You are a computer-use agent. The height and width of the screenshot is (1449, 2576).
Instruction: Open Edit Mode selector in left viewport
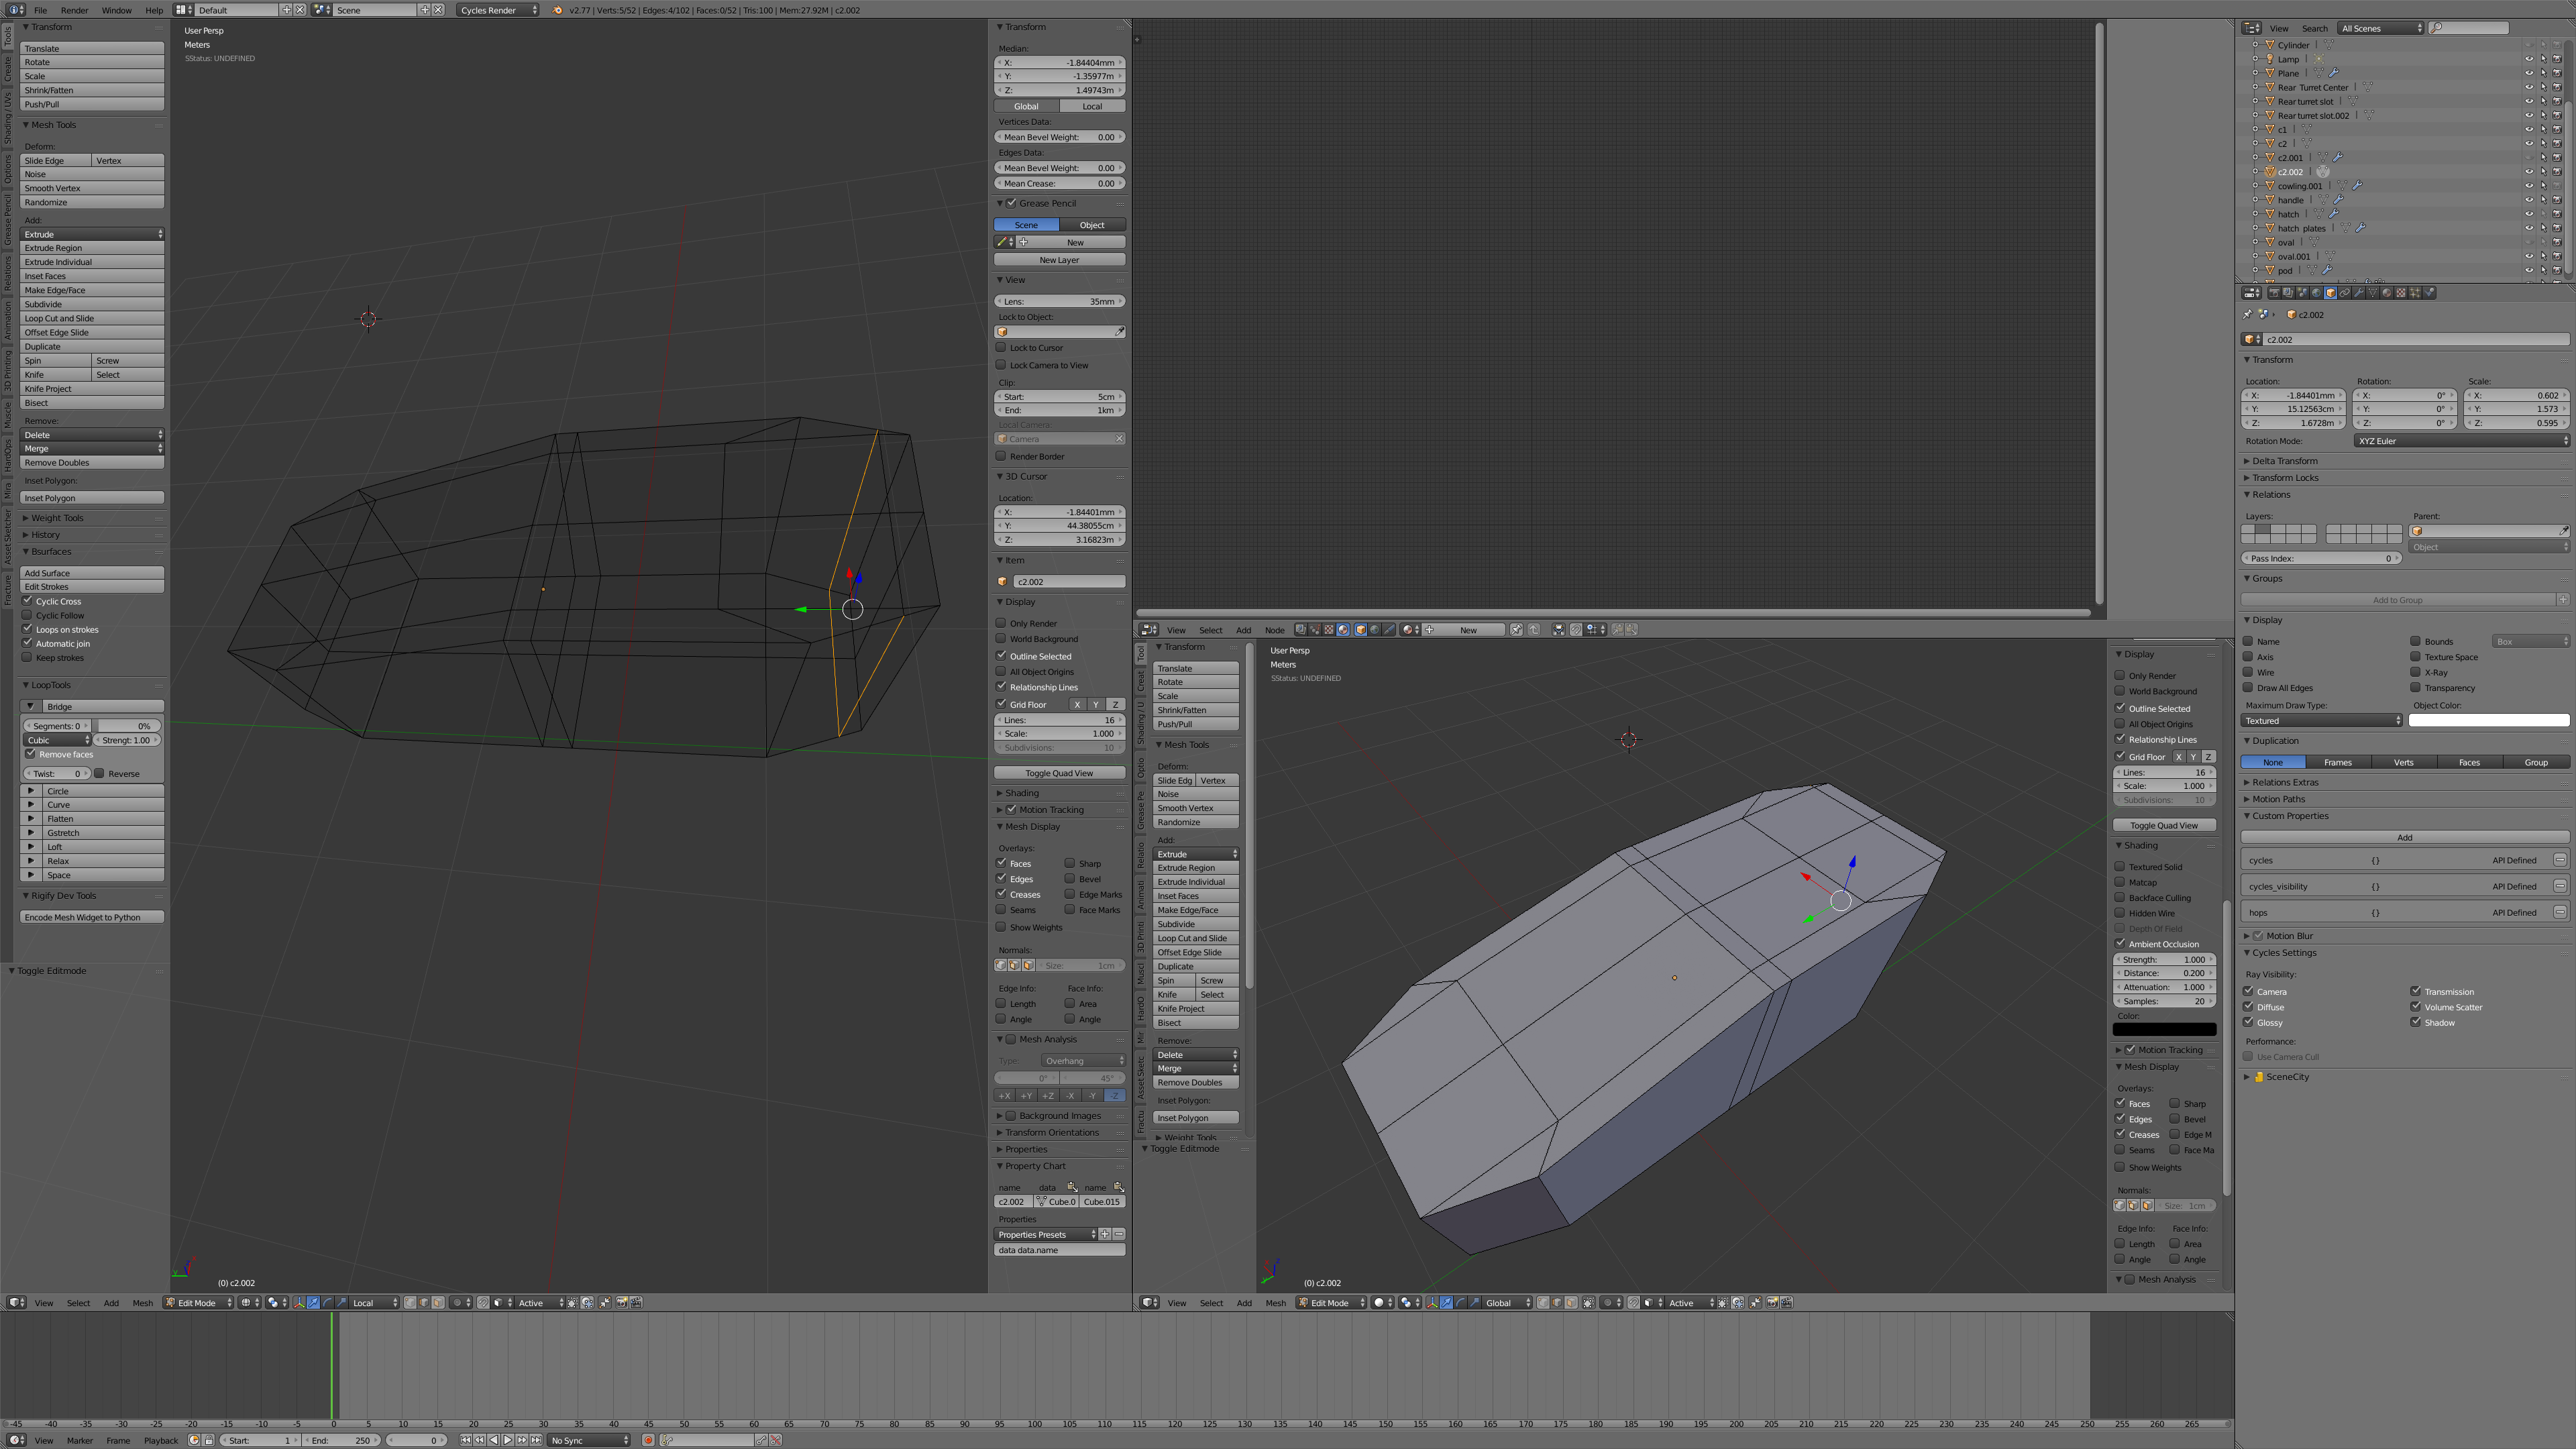click(x=199, y=1303)
